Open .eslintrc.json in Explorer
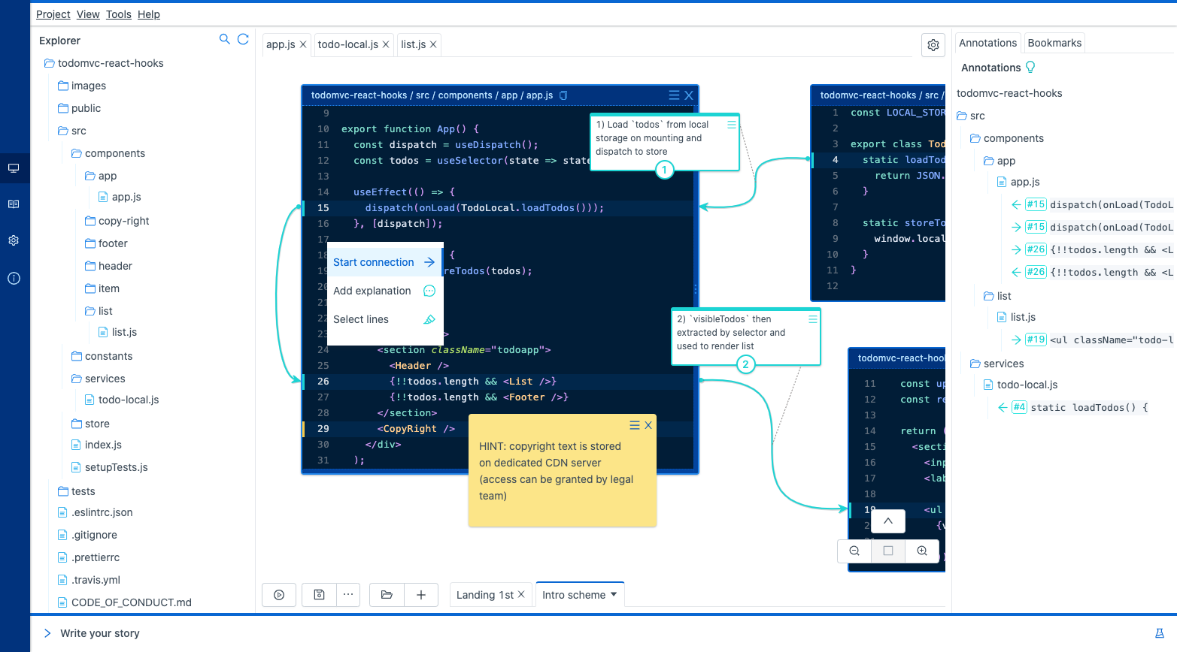1177x652 pixels. pos(96,512)
